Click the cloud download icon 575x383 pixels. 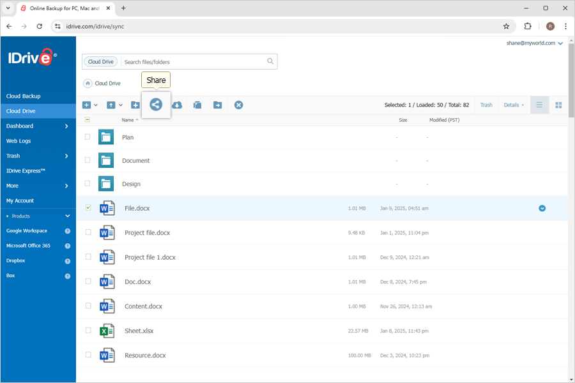(x=177, y=105)
